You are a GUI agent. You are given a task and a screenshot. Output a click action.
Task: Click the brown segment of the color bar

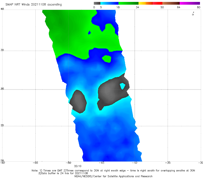click(x=171, y=3)
